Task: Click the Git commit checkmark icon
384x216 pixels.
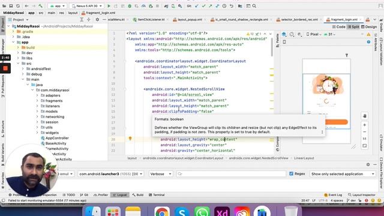Action: click(203, 6)
